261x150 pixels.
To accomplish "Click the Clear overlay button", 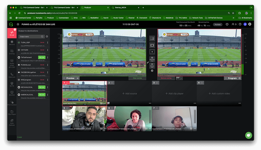I will 137,78.
